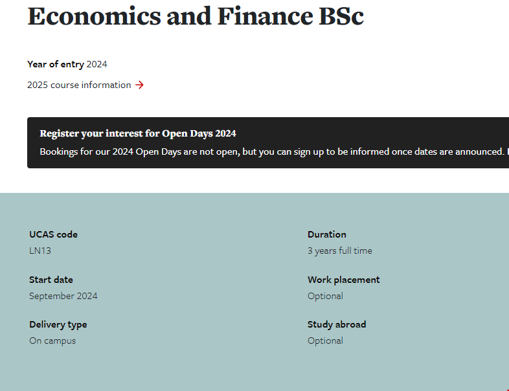
Task: Select Optional under Work placement
Action: coord(325,296)
